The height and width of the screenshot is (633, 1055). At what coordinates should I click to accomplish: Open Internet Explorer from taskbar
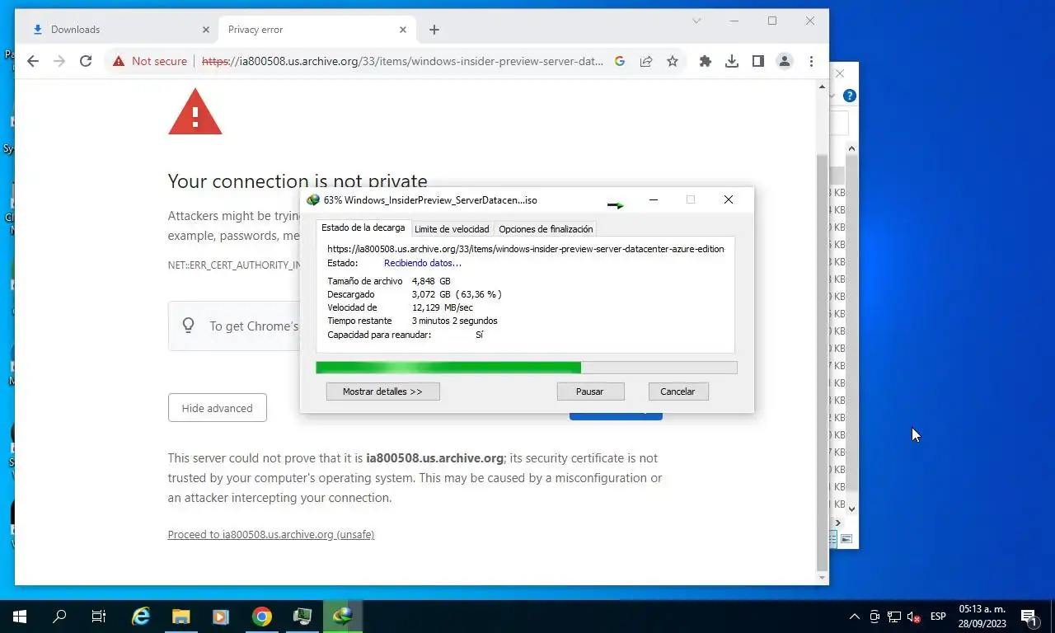[x=142, y=617]
